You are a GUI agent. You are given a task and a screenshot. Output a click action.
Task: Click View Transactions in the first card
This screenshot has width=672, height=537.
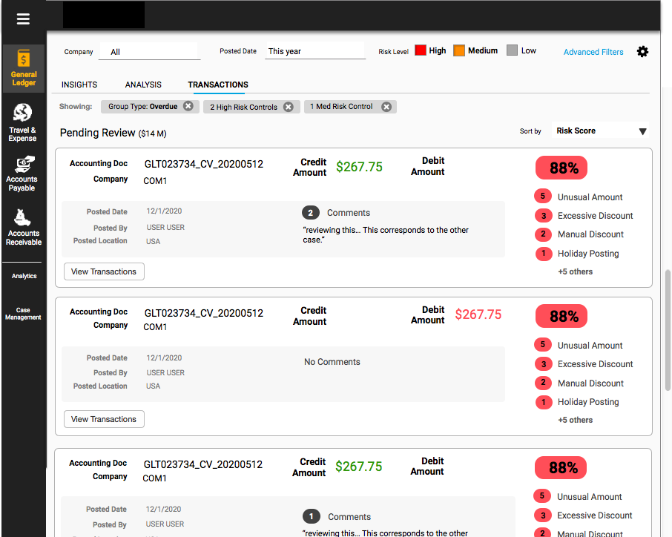[104, 271]
